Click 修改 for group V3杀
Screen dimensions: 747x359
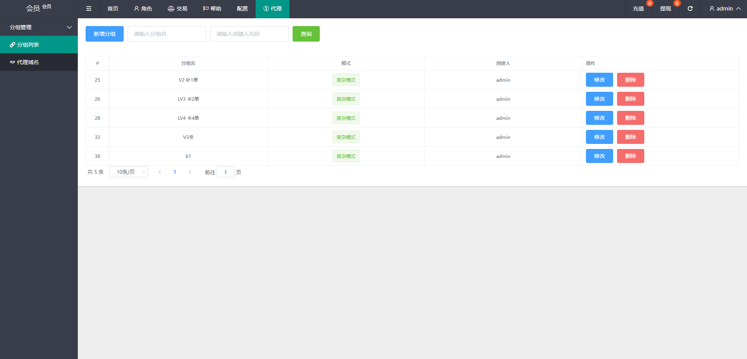click(600, 137)
